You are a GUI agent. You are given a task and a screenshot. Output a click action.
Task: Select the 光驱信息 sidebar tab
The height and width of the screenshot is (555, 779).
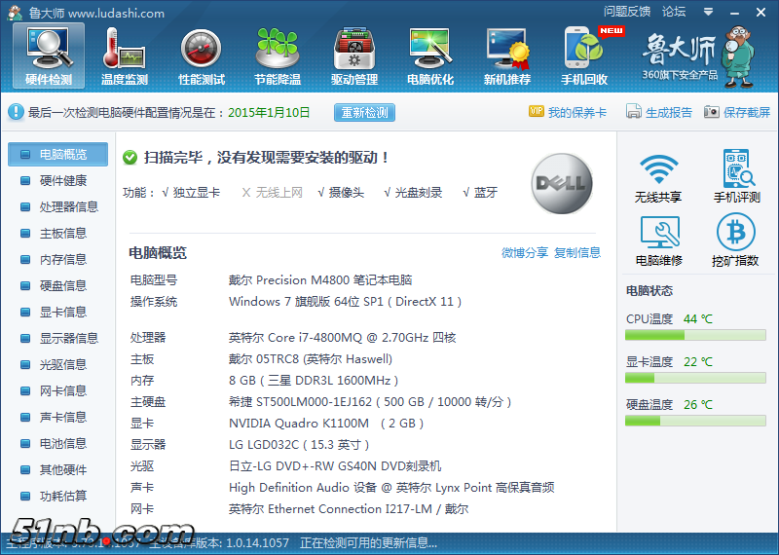(x=58, y=365)
